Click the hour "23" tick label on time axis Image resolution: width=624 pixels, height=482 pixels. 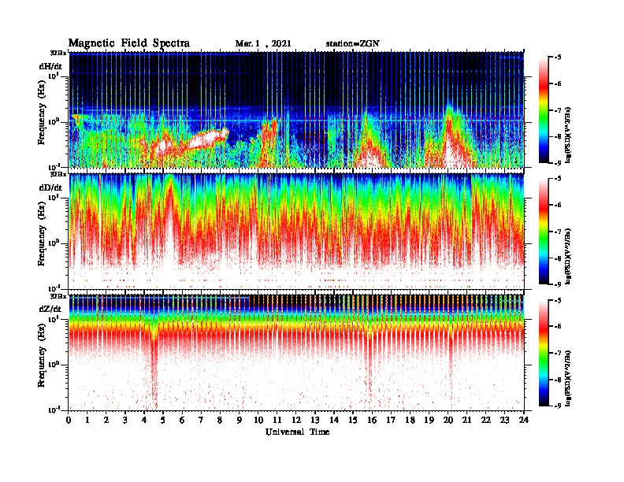(x=505, y=420)
